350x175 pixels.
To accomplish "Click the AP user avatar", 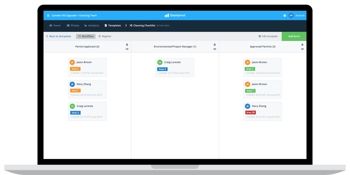I will [x=291, y=15].
